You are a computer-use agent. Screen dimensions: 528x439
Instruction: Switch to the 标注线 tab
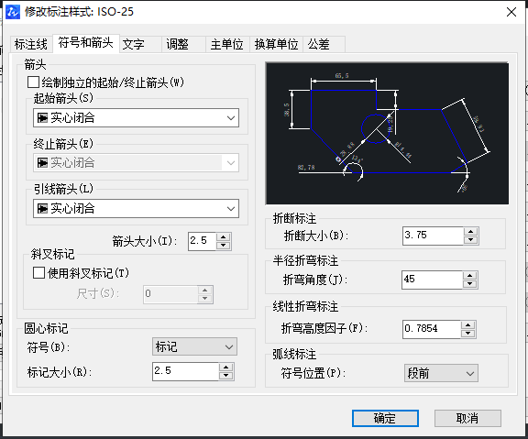(31, 44)
